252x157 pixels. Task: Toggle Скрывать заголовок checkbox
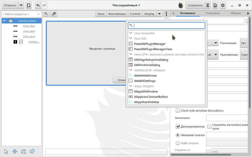tap(209, 127)
